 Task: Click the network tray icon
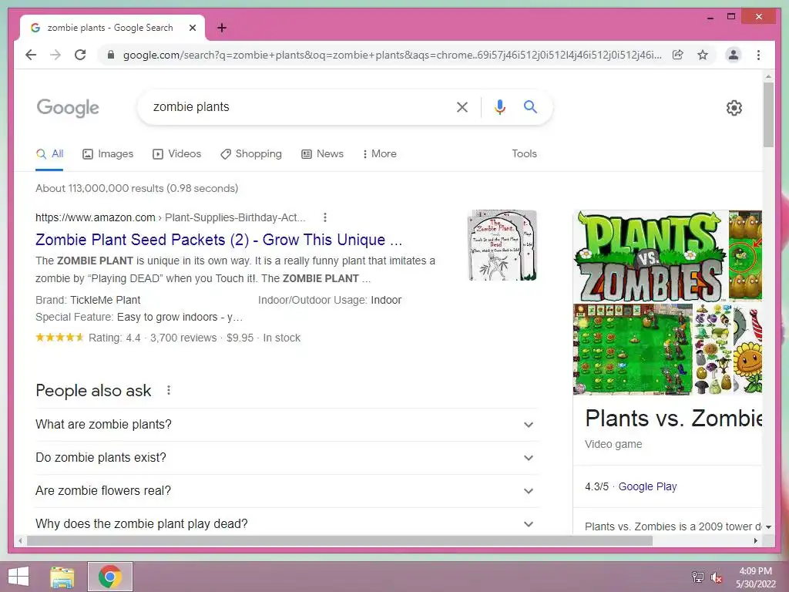click(698, 577)
